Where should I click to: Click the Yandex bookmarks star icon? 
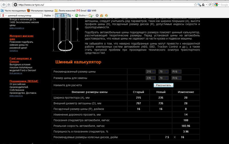tap(90, 15)
